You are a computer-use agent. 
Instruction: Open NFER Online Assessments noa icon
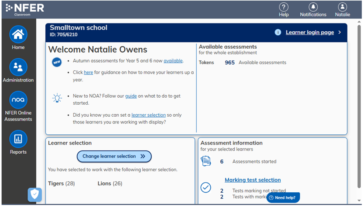(x=18, y=100)
